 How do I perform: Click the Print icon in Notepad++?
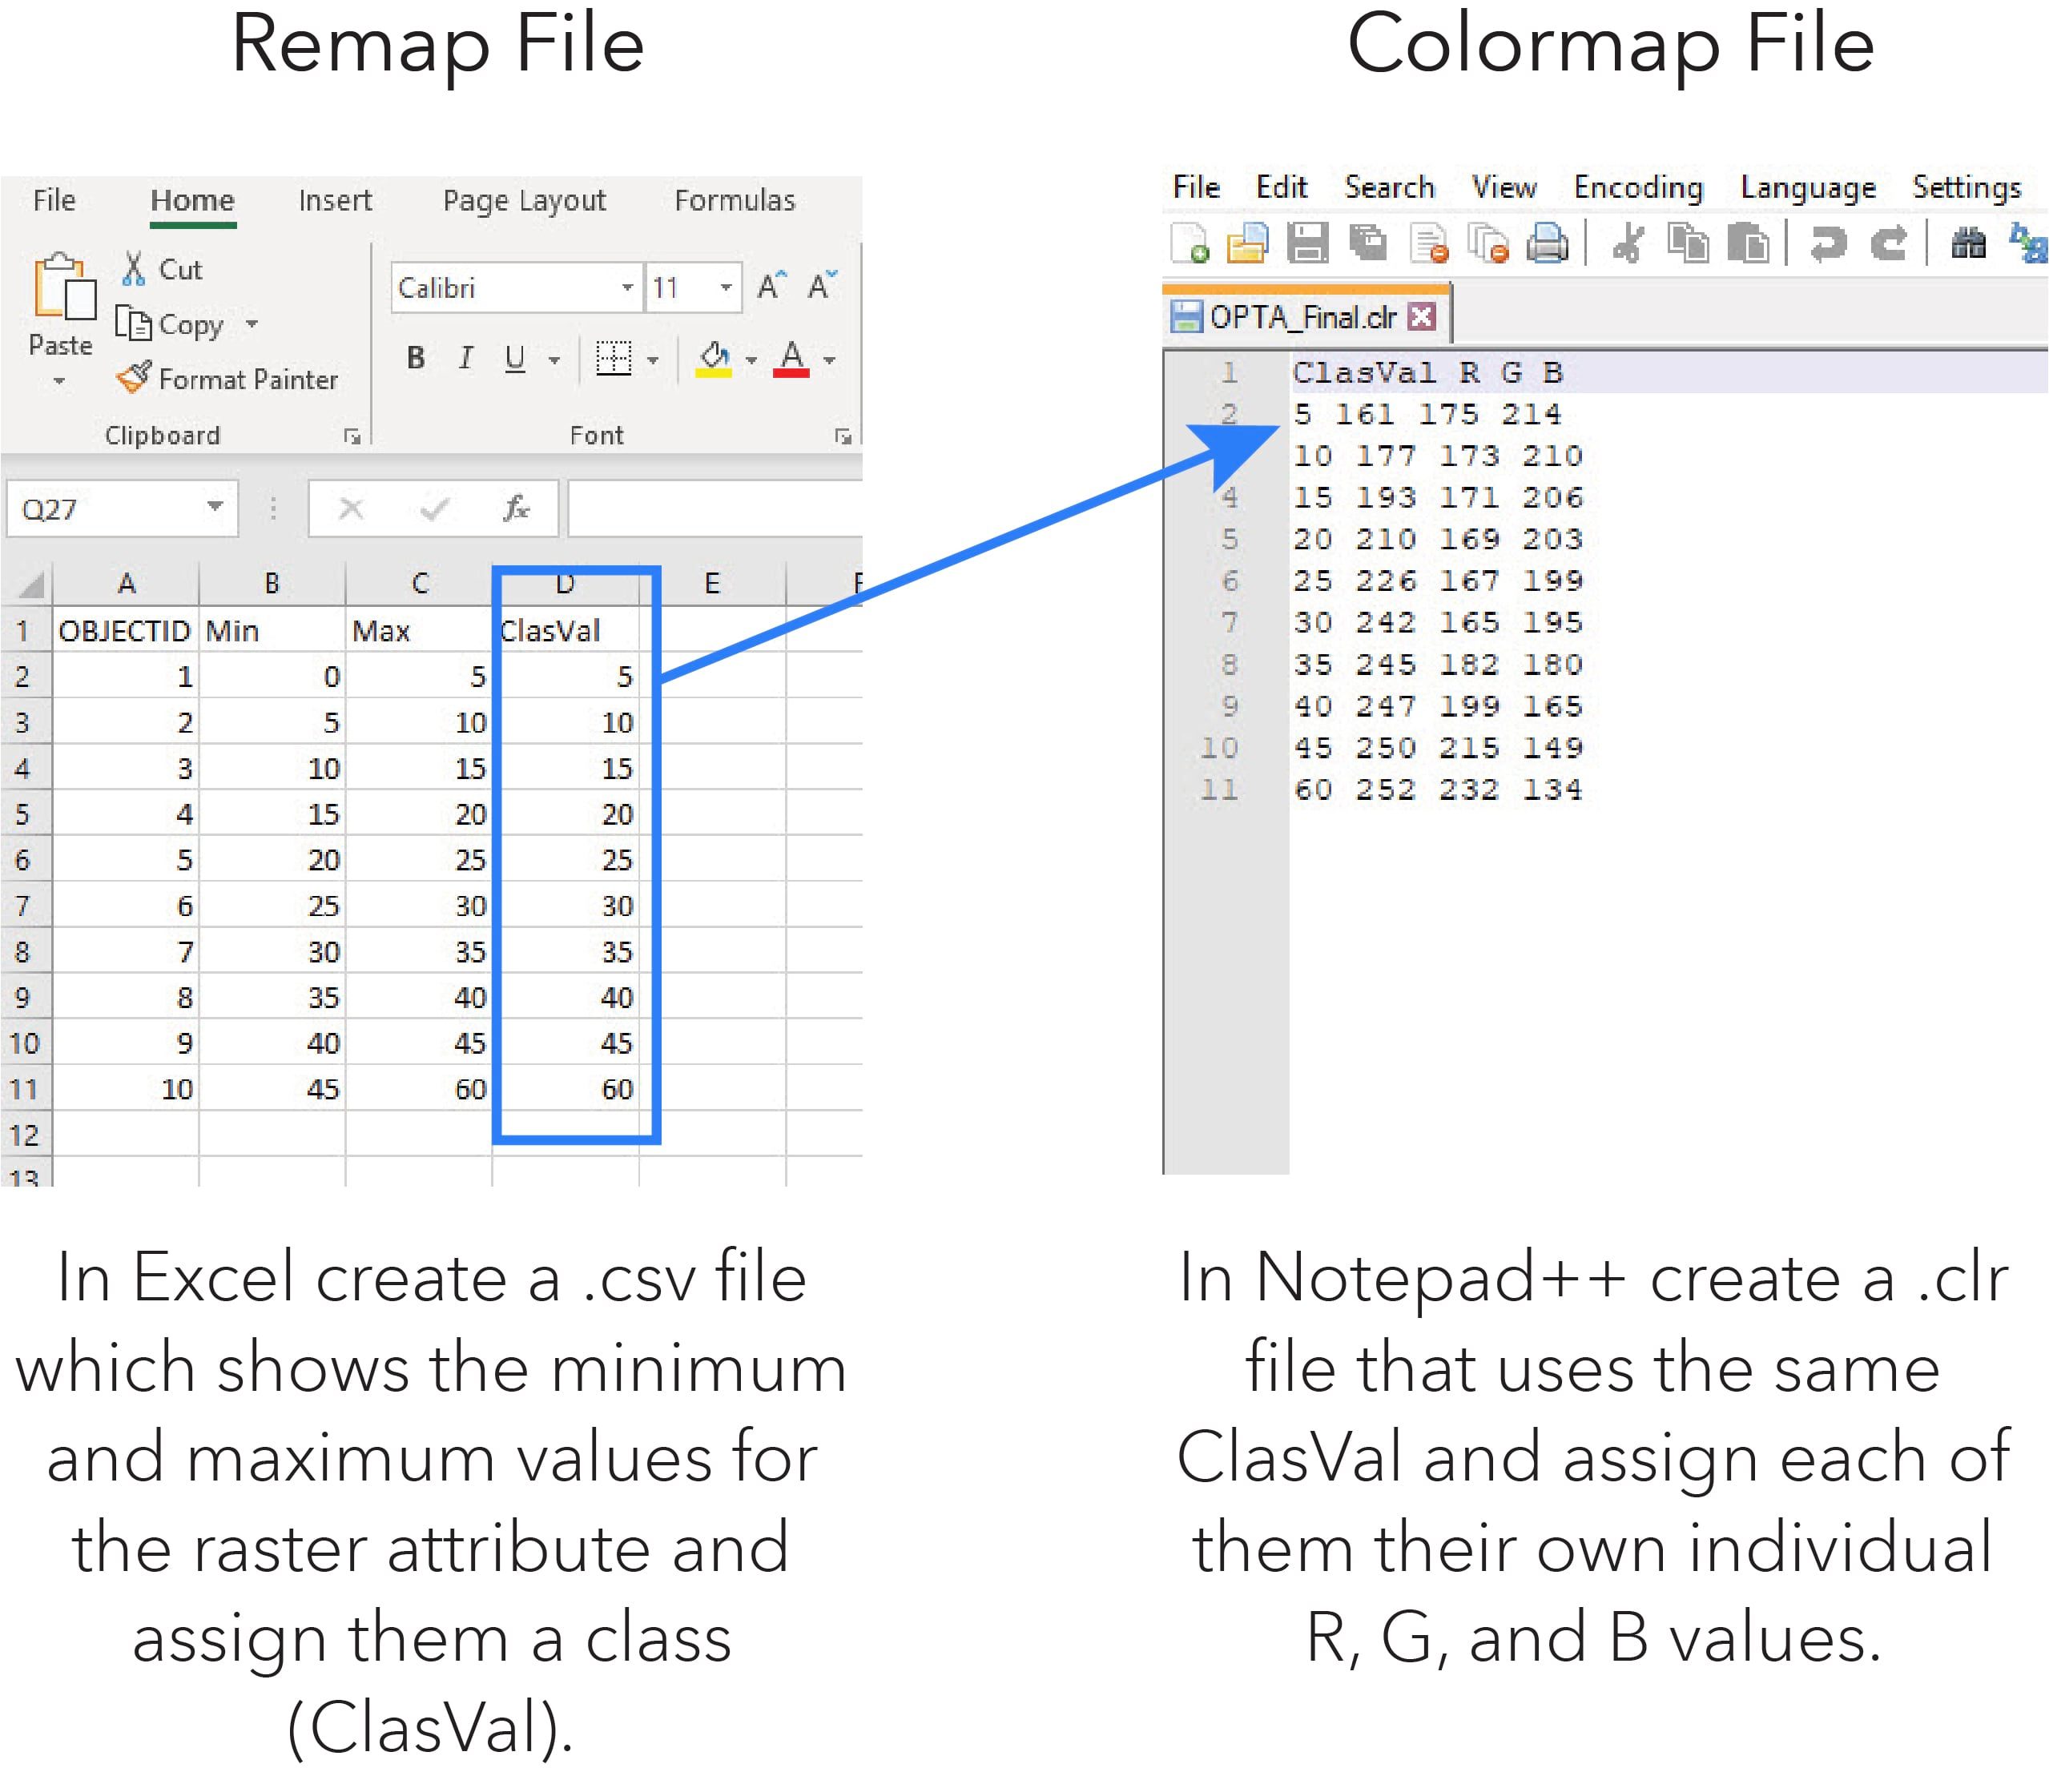(1548, 244)
